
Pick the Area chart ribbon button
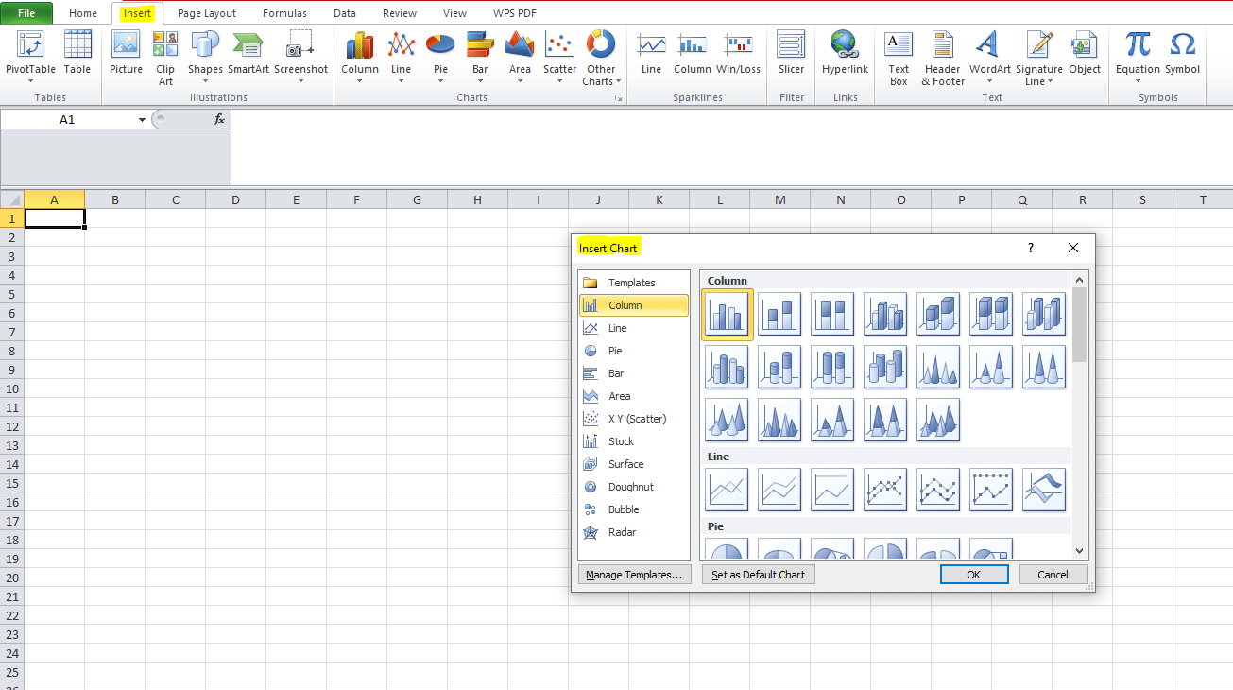tap(520, 57)
